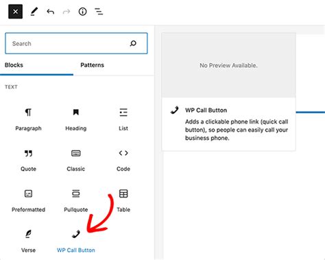Open the List View outline icon
Viewport: 325px width, 260px height.
pyautogui.click(x=99, y=12)
